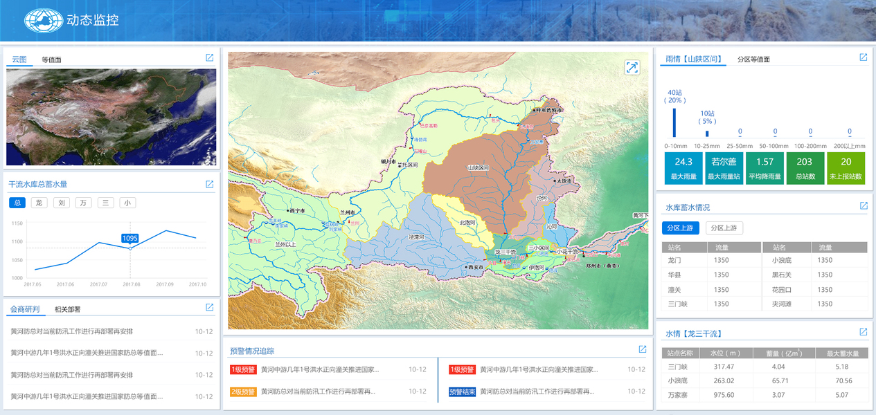The height and width of the screenshot is (415, 876).
Task: Click the 317.47 water level cell
Action: tap(724, 367)
